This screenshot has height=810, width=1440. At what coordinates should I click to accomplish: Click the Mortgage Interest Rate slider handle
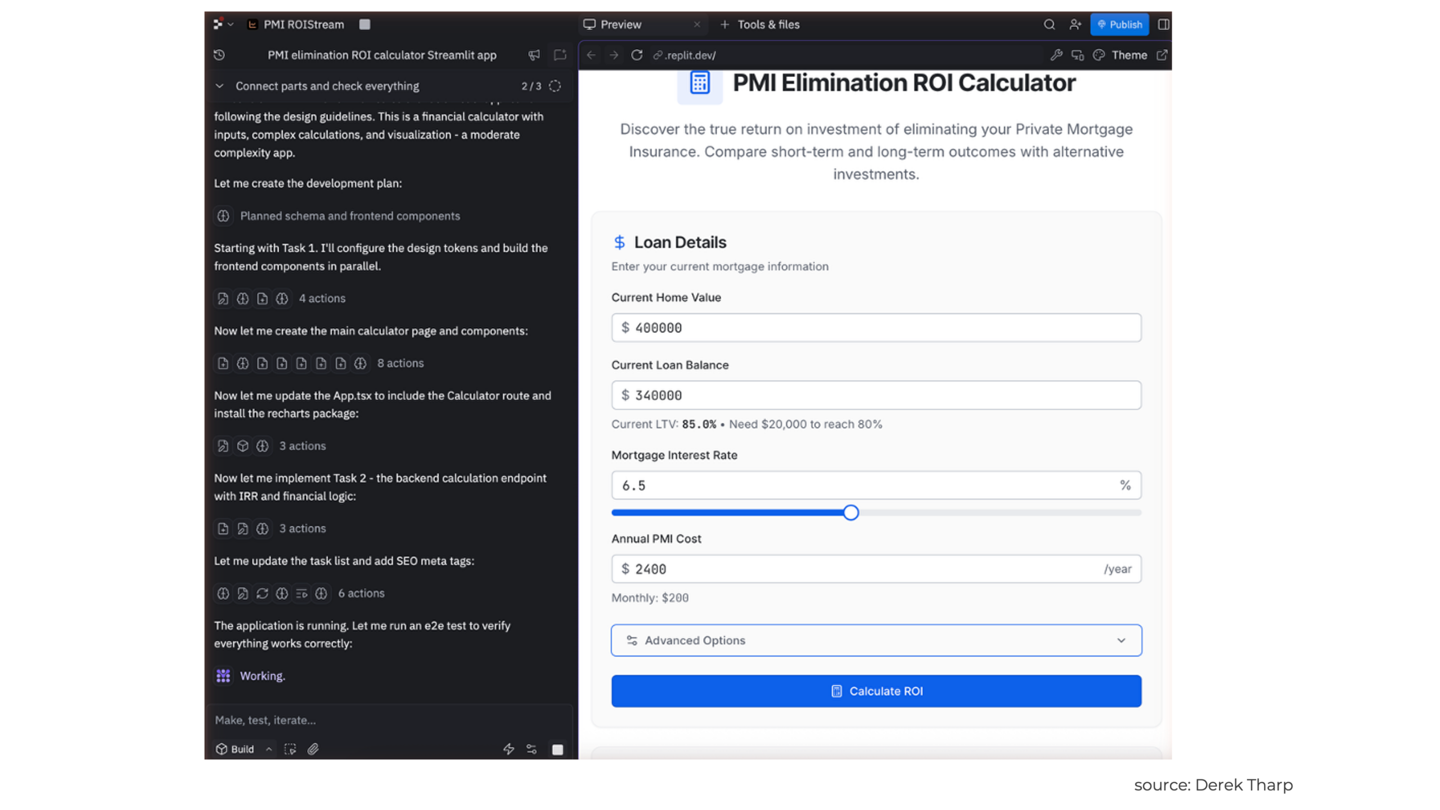[850, 512]
